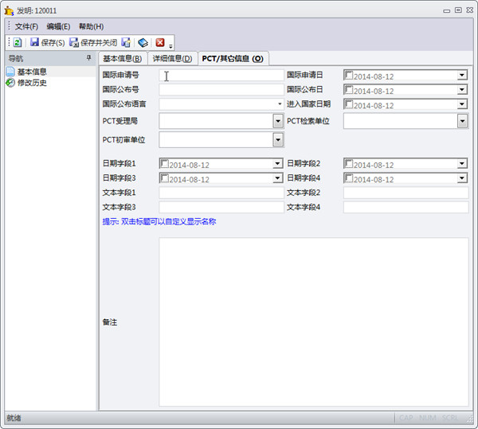Viewport: 478px width, 429px height.
Task: Click into the 国际公布号 input field
Action: (x=221, y=89)
